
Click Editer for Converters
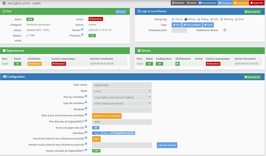(96, 139)
